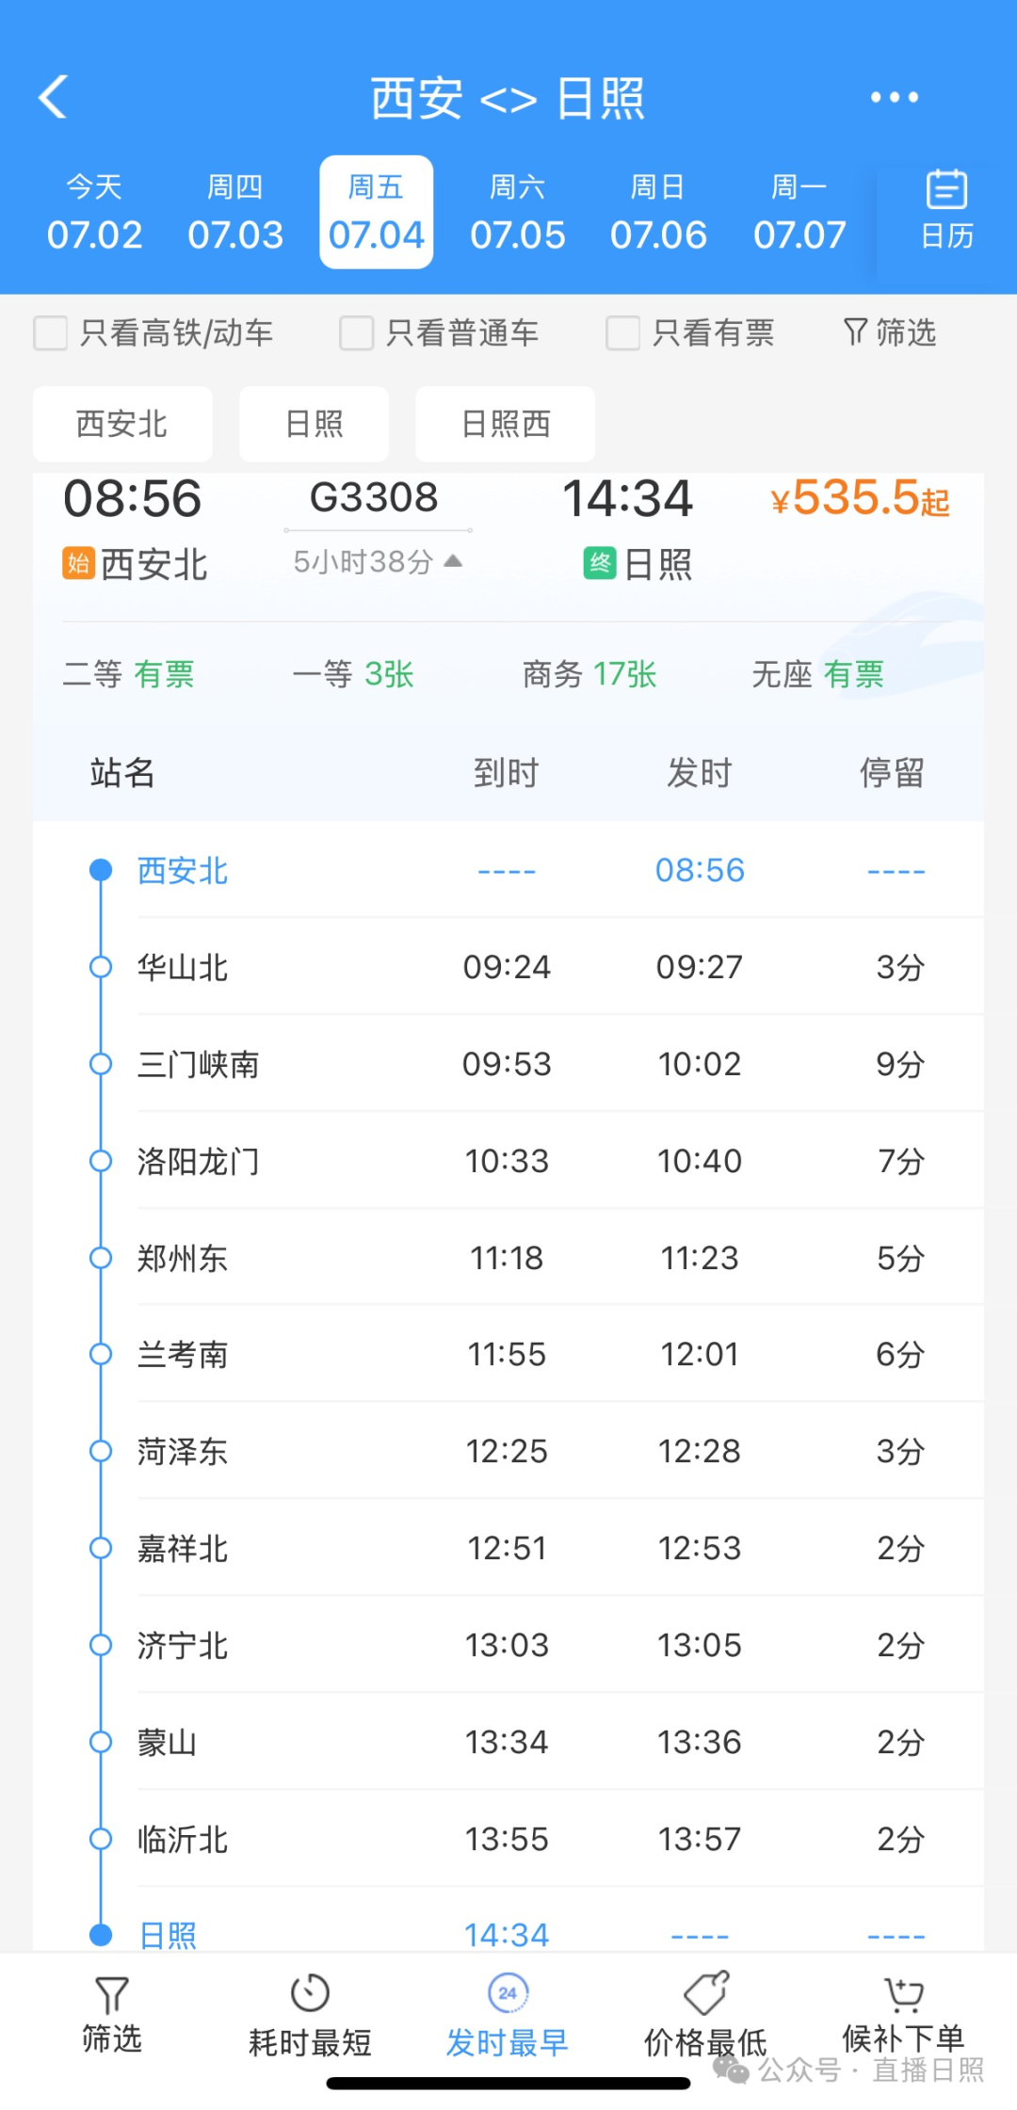Image resolution: width=1017 pixels, height=2110 pixels.
Task: Open the three-dot more options menu
Action: 894,97
